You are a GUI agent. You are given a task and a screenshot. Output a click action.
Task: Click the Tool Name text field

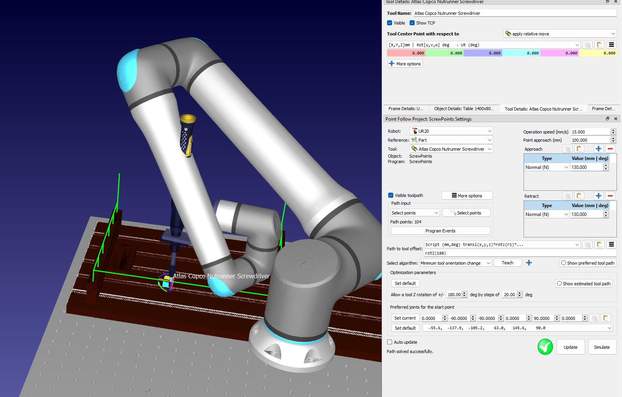point(514,13)
